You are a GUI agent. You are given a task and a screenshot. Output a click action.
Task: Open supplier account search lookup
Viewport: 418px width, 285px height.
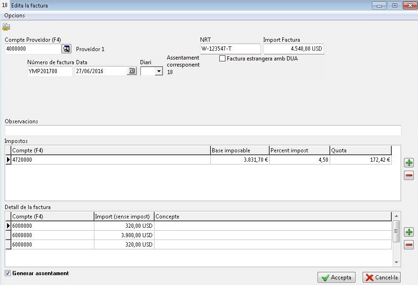click(x=66, y=49)
